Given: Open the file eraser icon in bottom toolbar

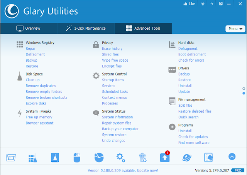Looking at the screenshot, I should pyautogui.click(x=209, y=157).
